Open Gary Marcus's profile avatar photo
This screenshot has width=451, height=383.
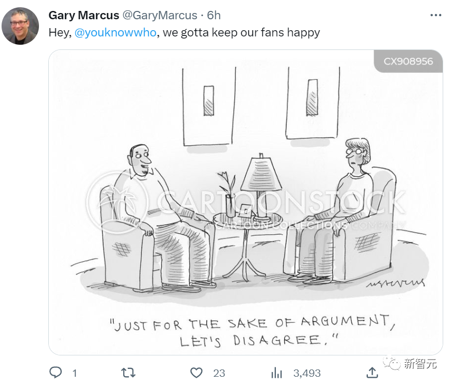20,25
